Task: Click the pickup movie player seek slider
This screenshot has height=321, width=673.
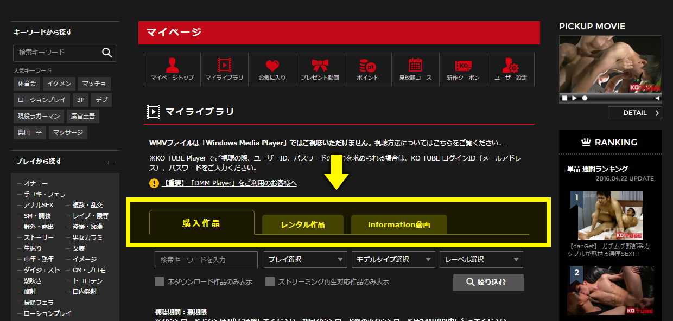Action: point(619,98)
